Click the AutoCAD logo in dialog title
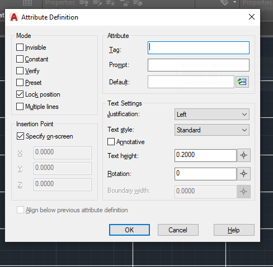Image resolution: width=273 pixels, height=267 pixels. point(14,17)
